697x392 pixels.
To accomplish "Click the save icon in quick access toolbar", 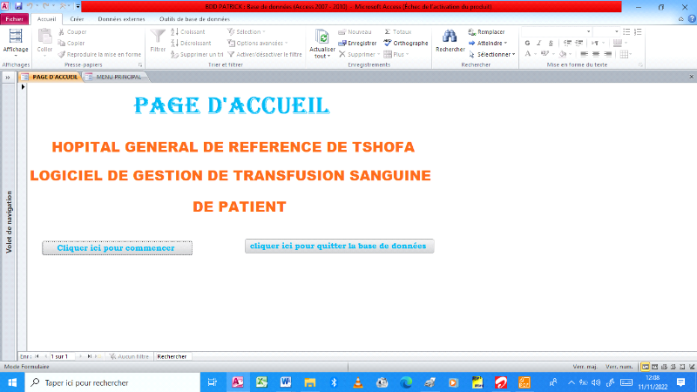I will coord(17,6).
